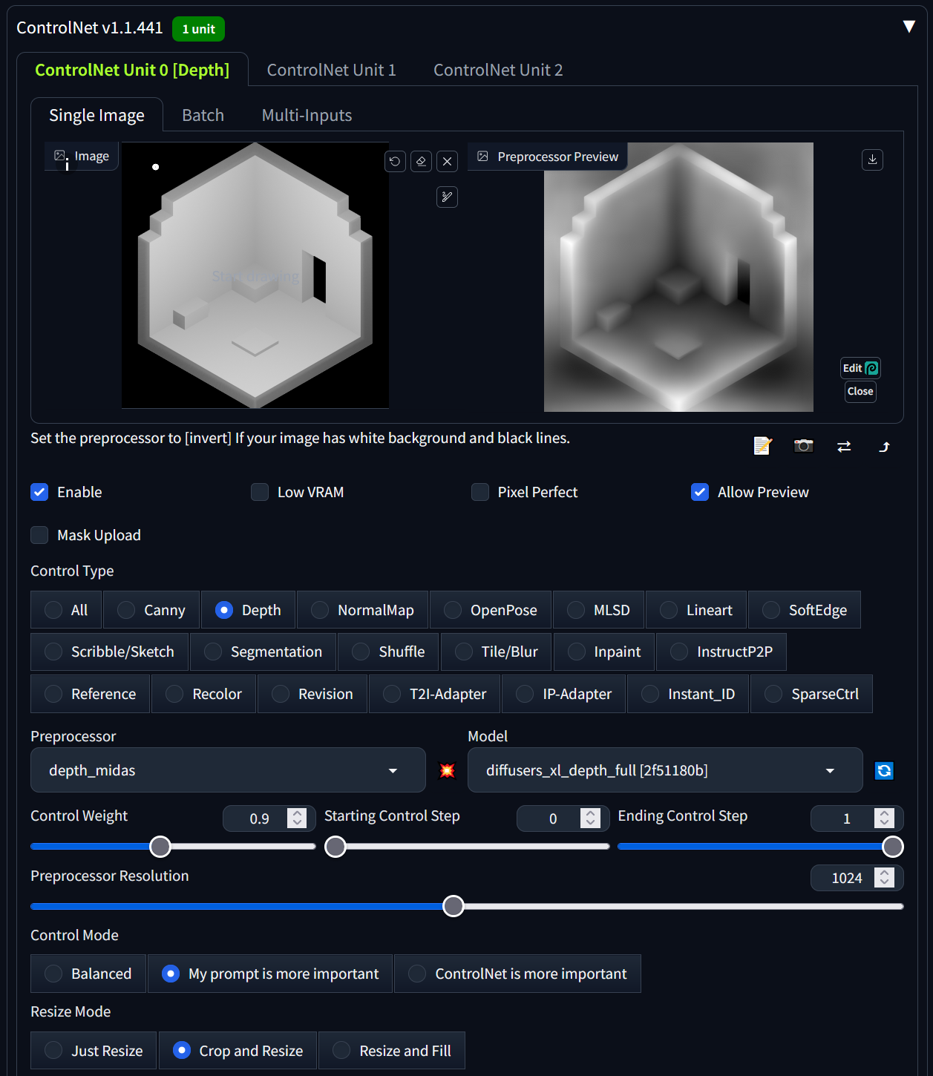
Task: Click the Edit button with Photopea icon
Action: click(x=860, y=368)
